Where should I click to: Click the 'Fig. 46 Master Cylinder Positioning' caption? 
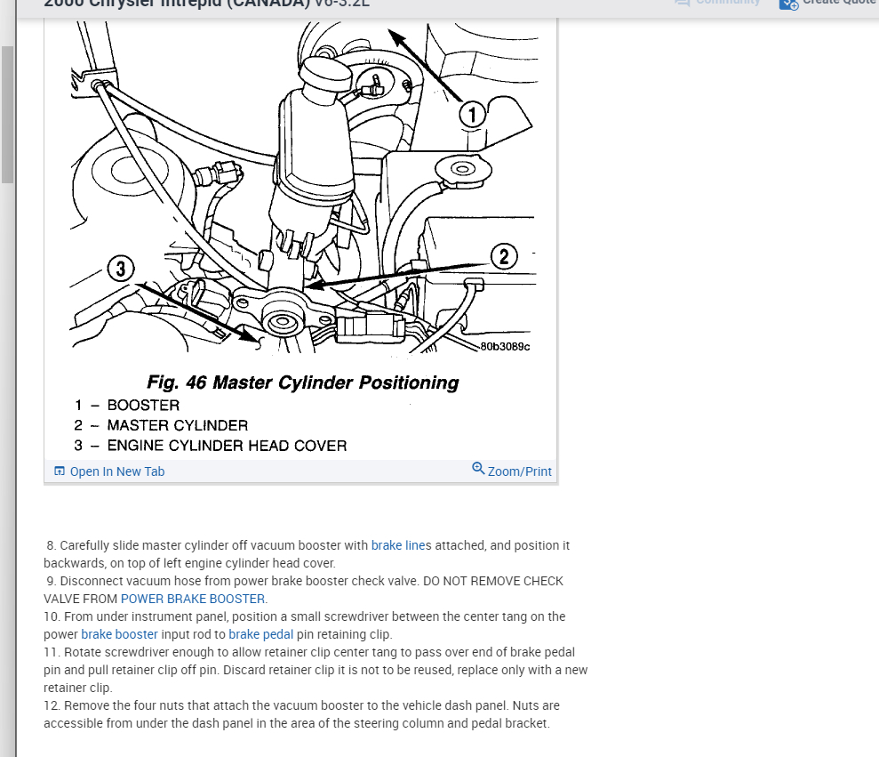pos(303,383)
